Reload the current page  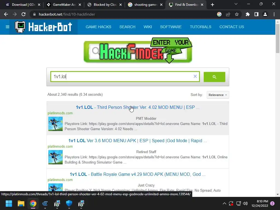pyautogui.click(x=24, y=14)
